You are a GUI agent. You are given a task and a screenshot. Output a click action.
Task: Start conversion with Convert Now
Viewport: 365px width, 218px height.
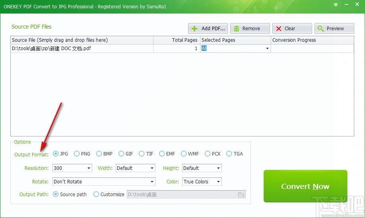[305, 186]
